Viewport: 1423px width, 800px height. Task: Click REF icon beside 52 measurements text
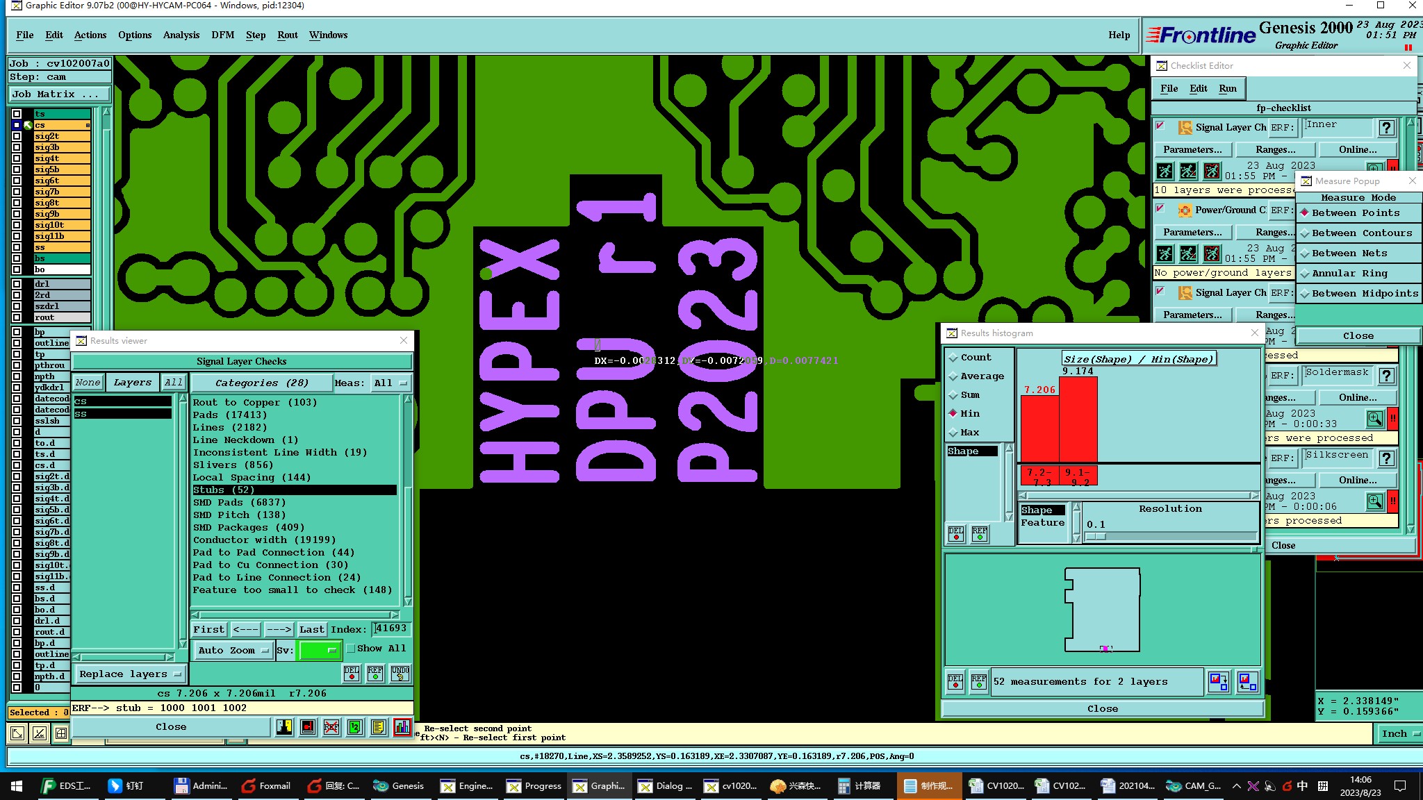(x=979, y=682)
